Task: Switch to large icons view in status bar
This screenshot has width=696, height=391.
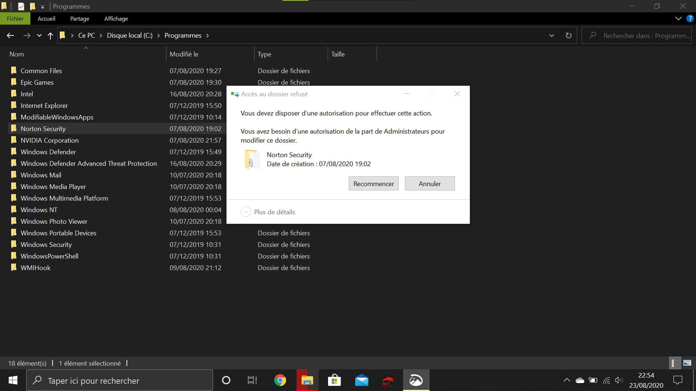Action: click(687, 363)
